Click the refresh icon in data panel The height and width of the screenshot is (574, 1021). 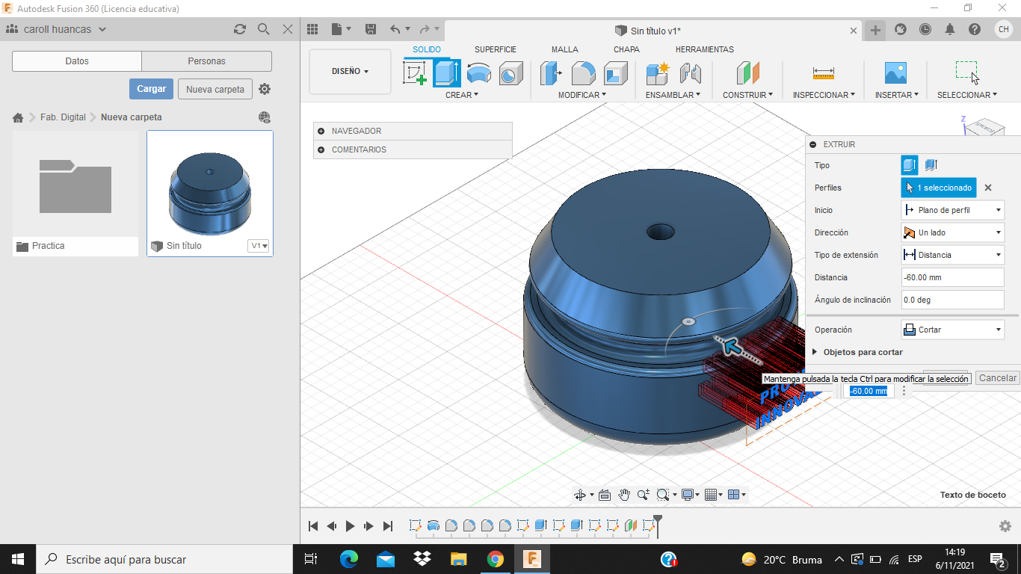click(x=239, y=29)
